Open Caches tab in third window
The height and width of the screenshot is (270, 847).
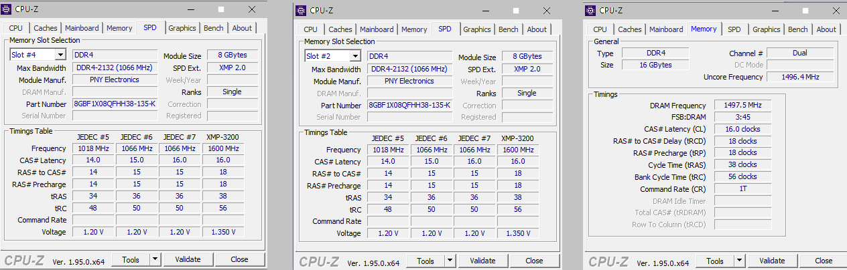pos(630,29)
